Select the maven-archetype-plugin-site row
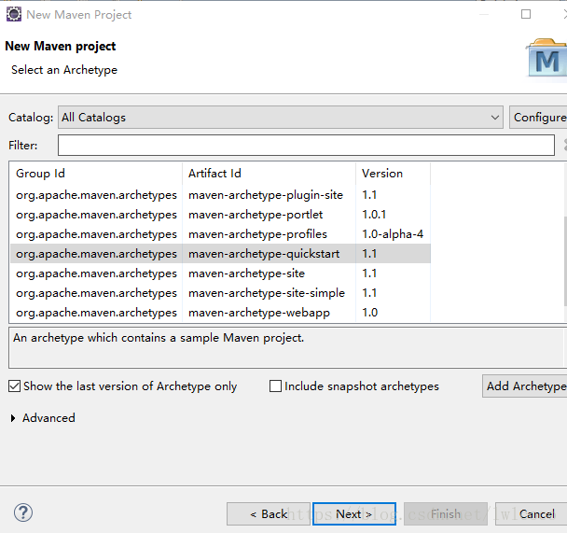This screenshot has height=533, width=567. coord(221,195)
